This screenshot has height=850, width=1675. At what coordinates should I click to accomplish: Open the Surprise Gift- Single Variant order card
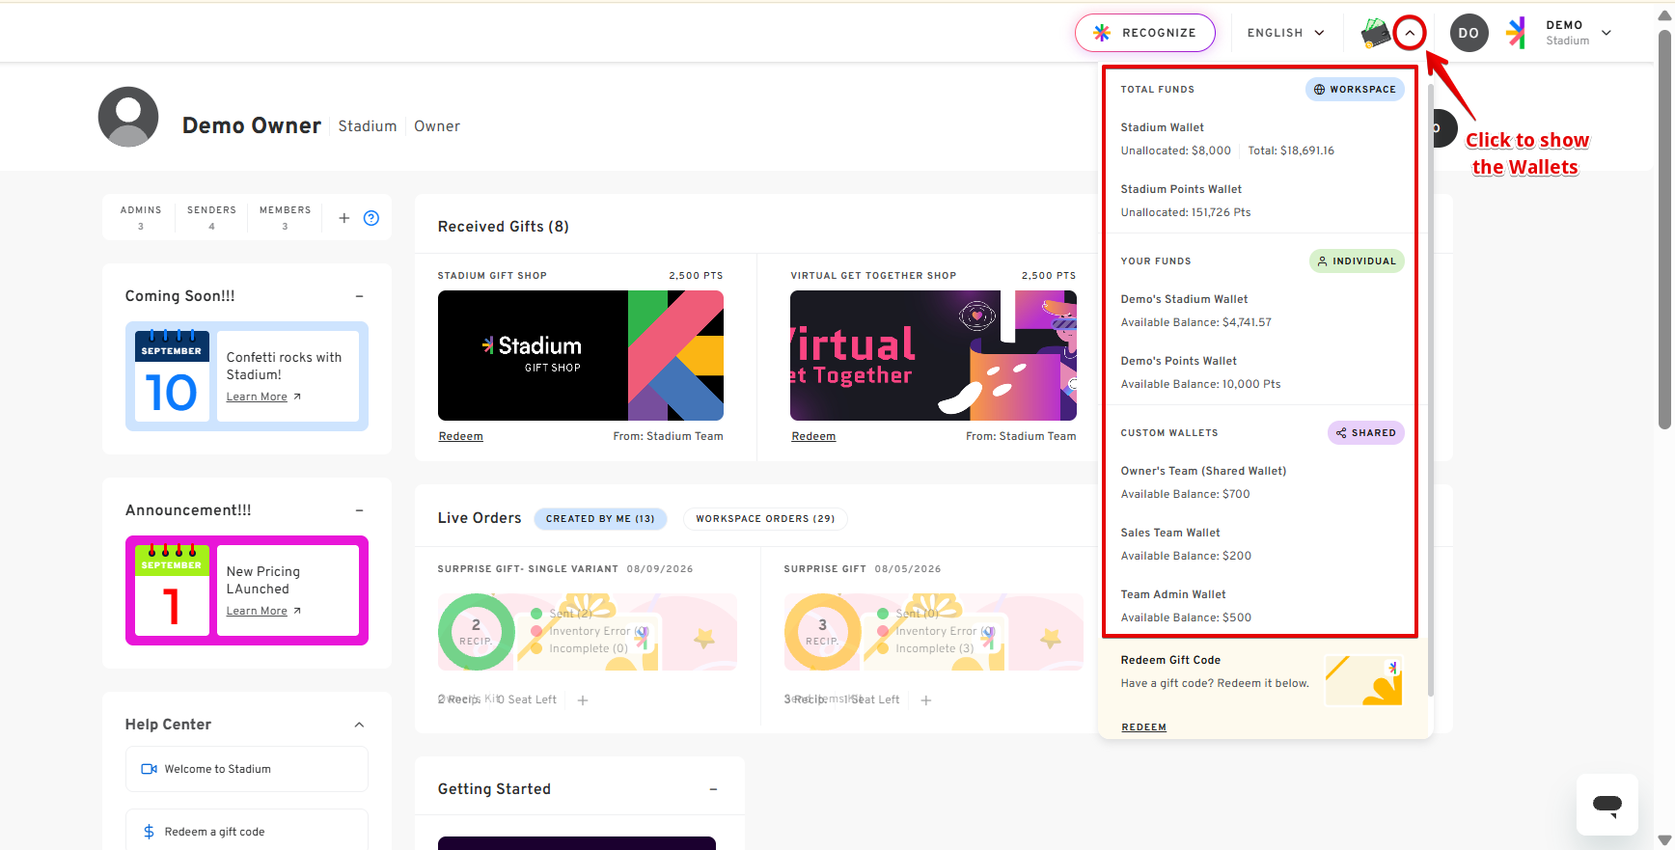587,632
